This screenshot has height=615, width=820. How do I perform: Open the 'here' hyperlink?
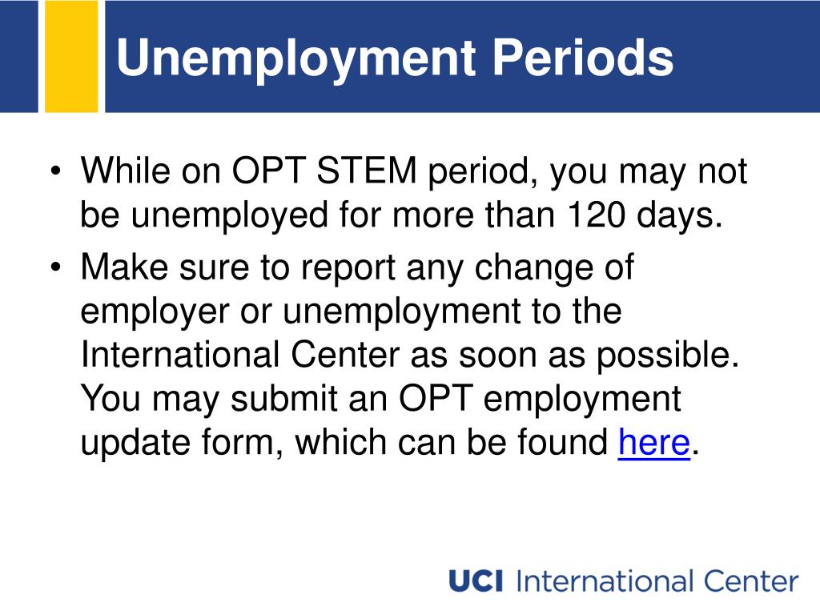[653, 442]
